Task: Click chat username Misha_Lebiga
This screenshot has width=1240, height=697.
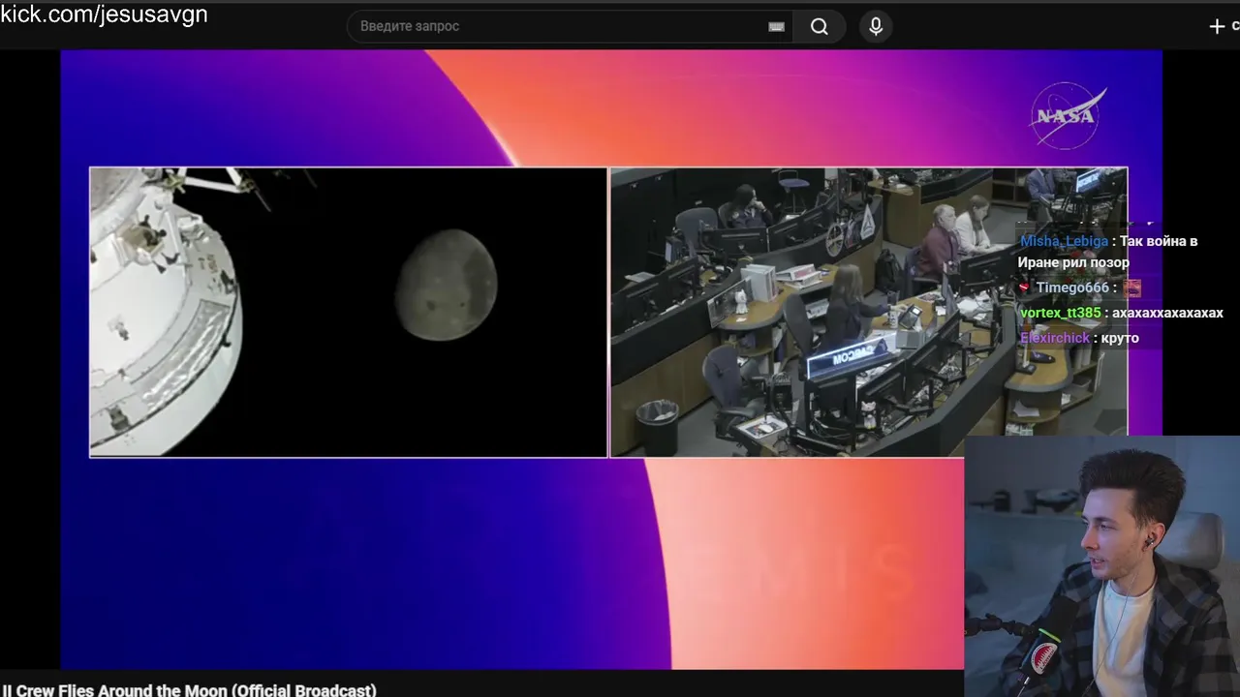Action: [x=1064, y=241]
